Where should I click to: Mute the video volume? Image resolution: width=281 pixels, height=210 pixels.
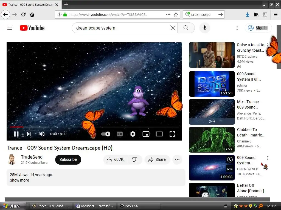coord(42,134)
